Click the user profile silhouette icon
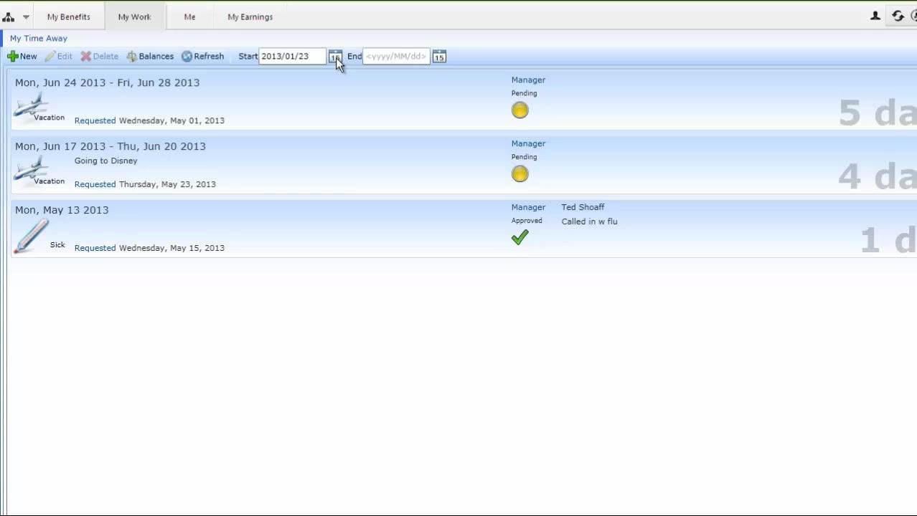 pyautogui.click(x=875, y=16)
